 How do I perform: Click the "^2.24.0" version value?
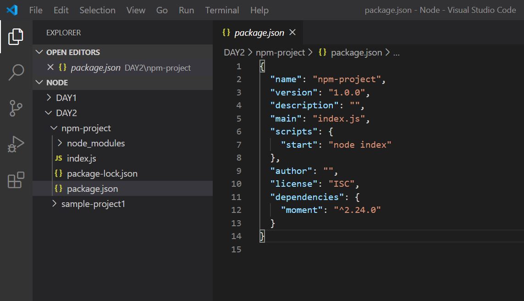[357, 210]
